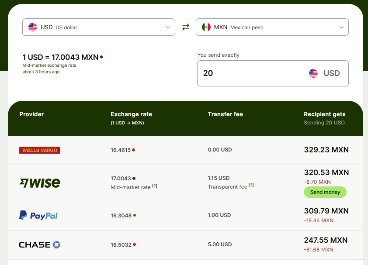Screen dimensions: 368x265
Task: Click the Wise logo
Action: pyautogui.click(x=40, y=183)
